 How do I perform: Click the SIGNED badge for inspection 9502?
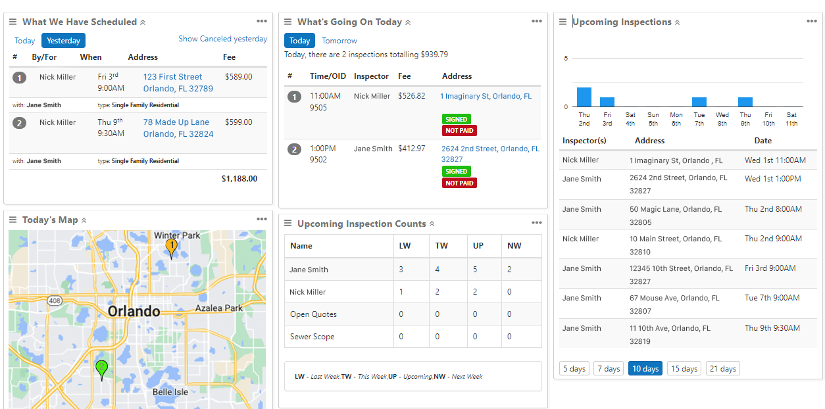coord(457,171)
